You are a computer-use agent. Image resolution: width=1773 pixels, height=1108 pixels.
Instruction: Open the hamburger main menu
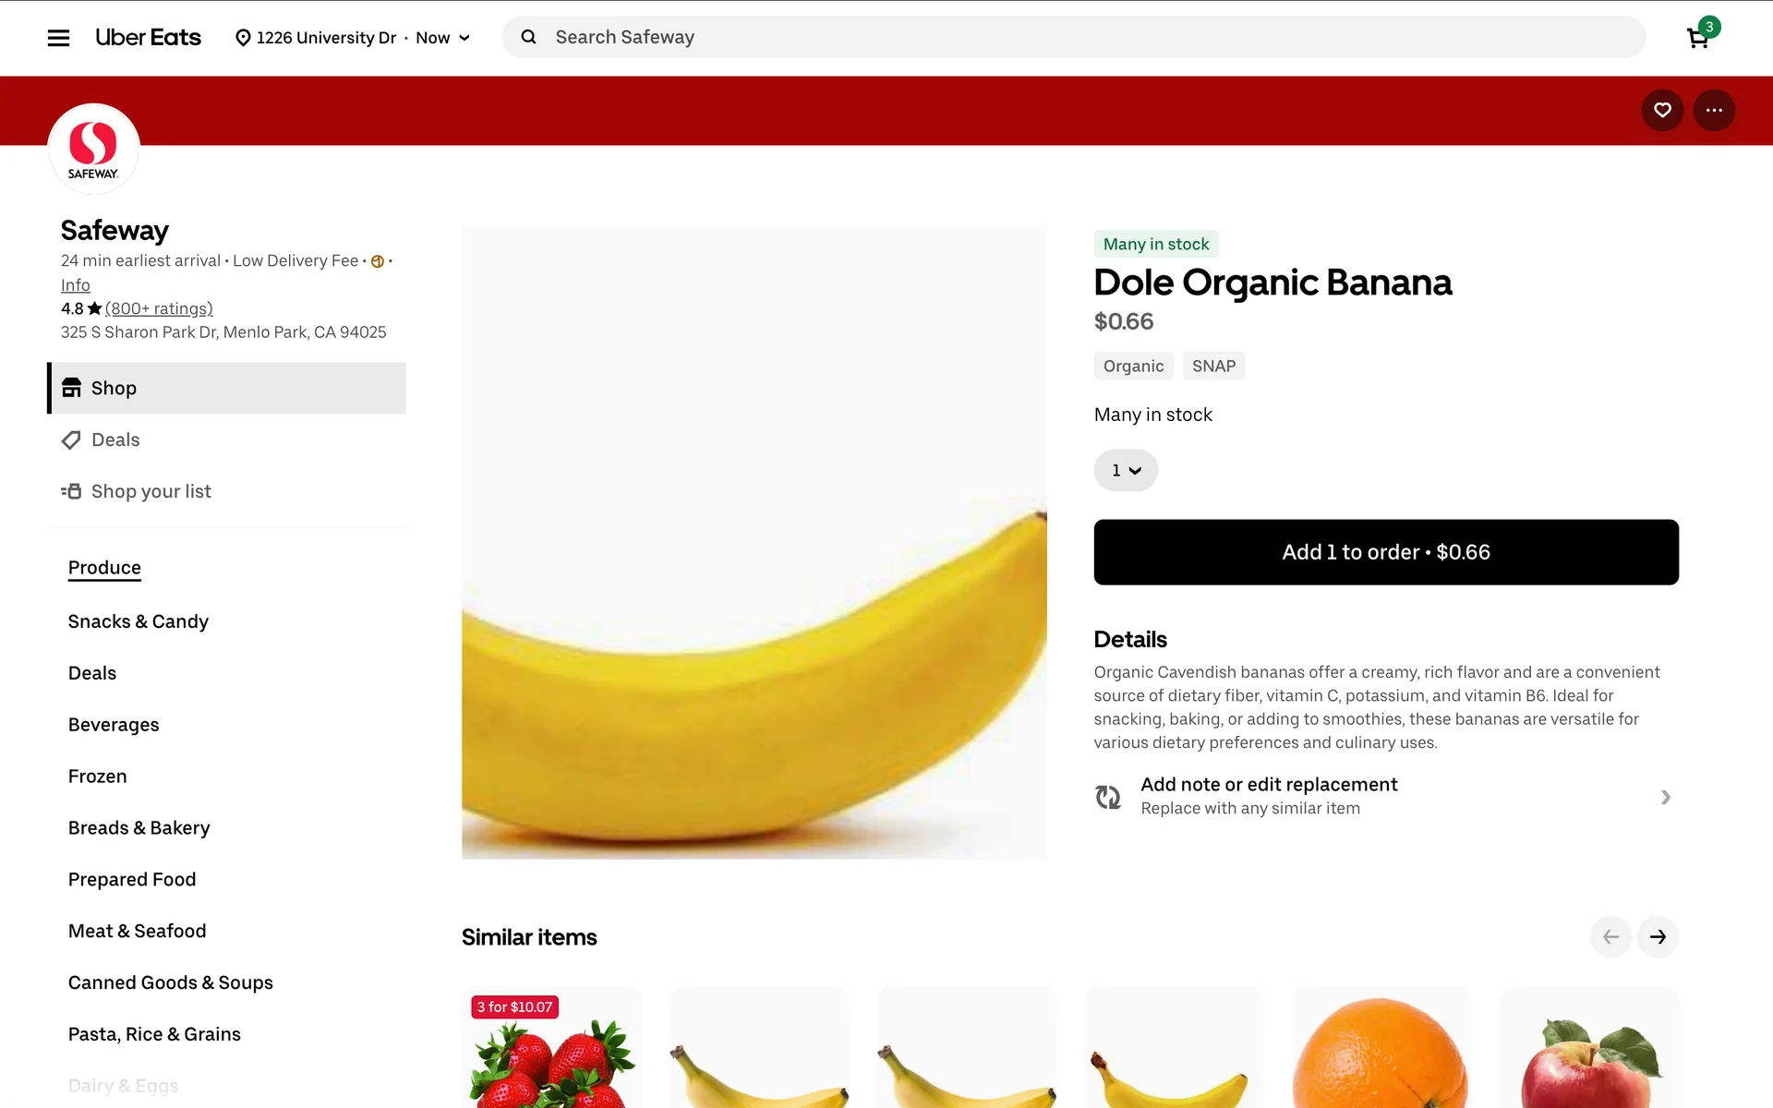[58, 38]
